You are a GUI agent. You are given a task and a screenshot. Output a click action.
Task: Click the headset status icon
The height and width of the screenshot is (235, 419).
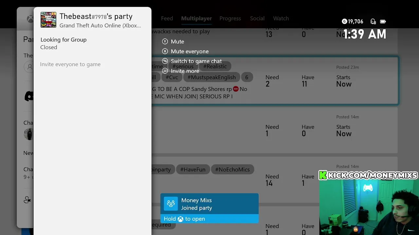(x=373, y=22)
